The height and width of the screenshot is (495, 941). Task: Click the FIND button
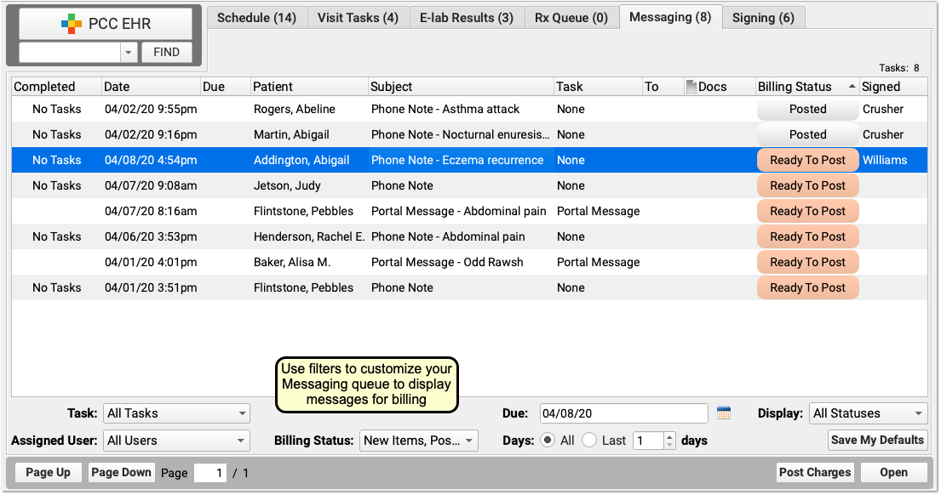click(167, 52)
